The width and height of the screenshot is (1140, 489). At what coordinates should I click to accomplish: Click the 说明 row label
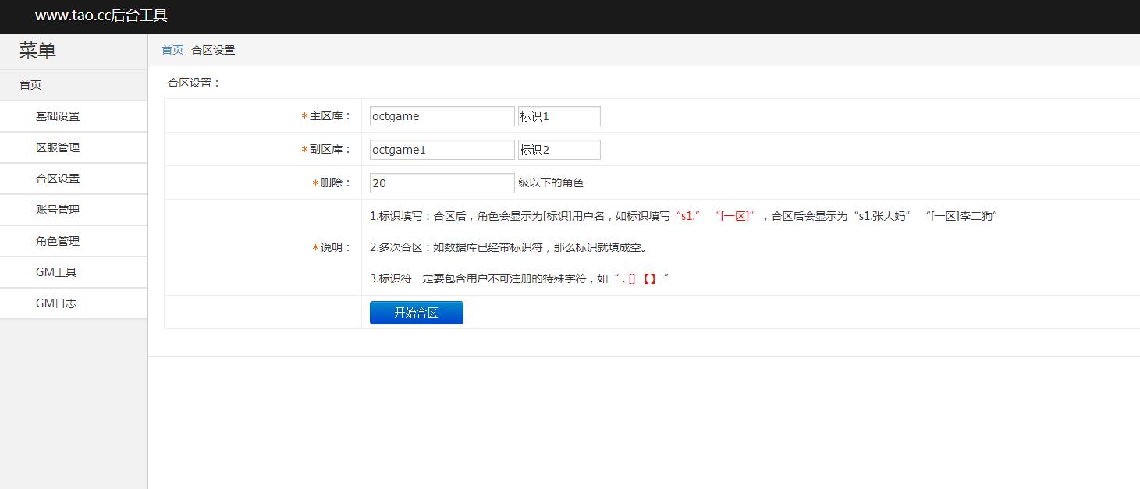point(336,247)
